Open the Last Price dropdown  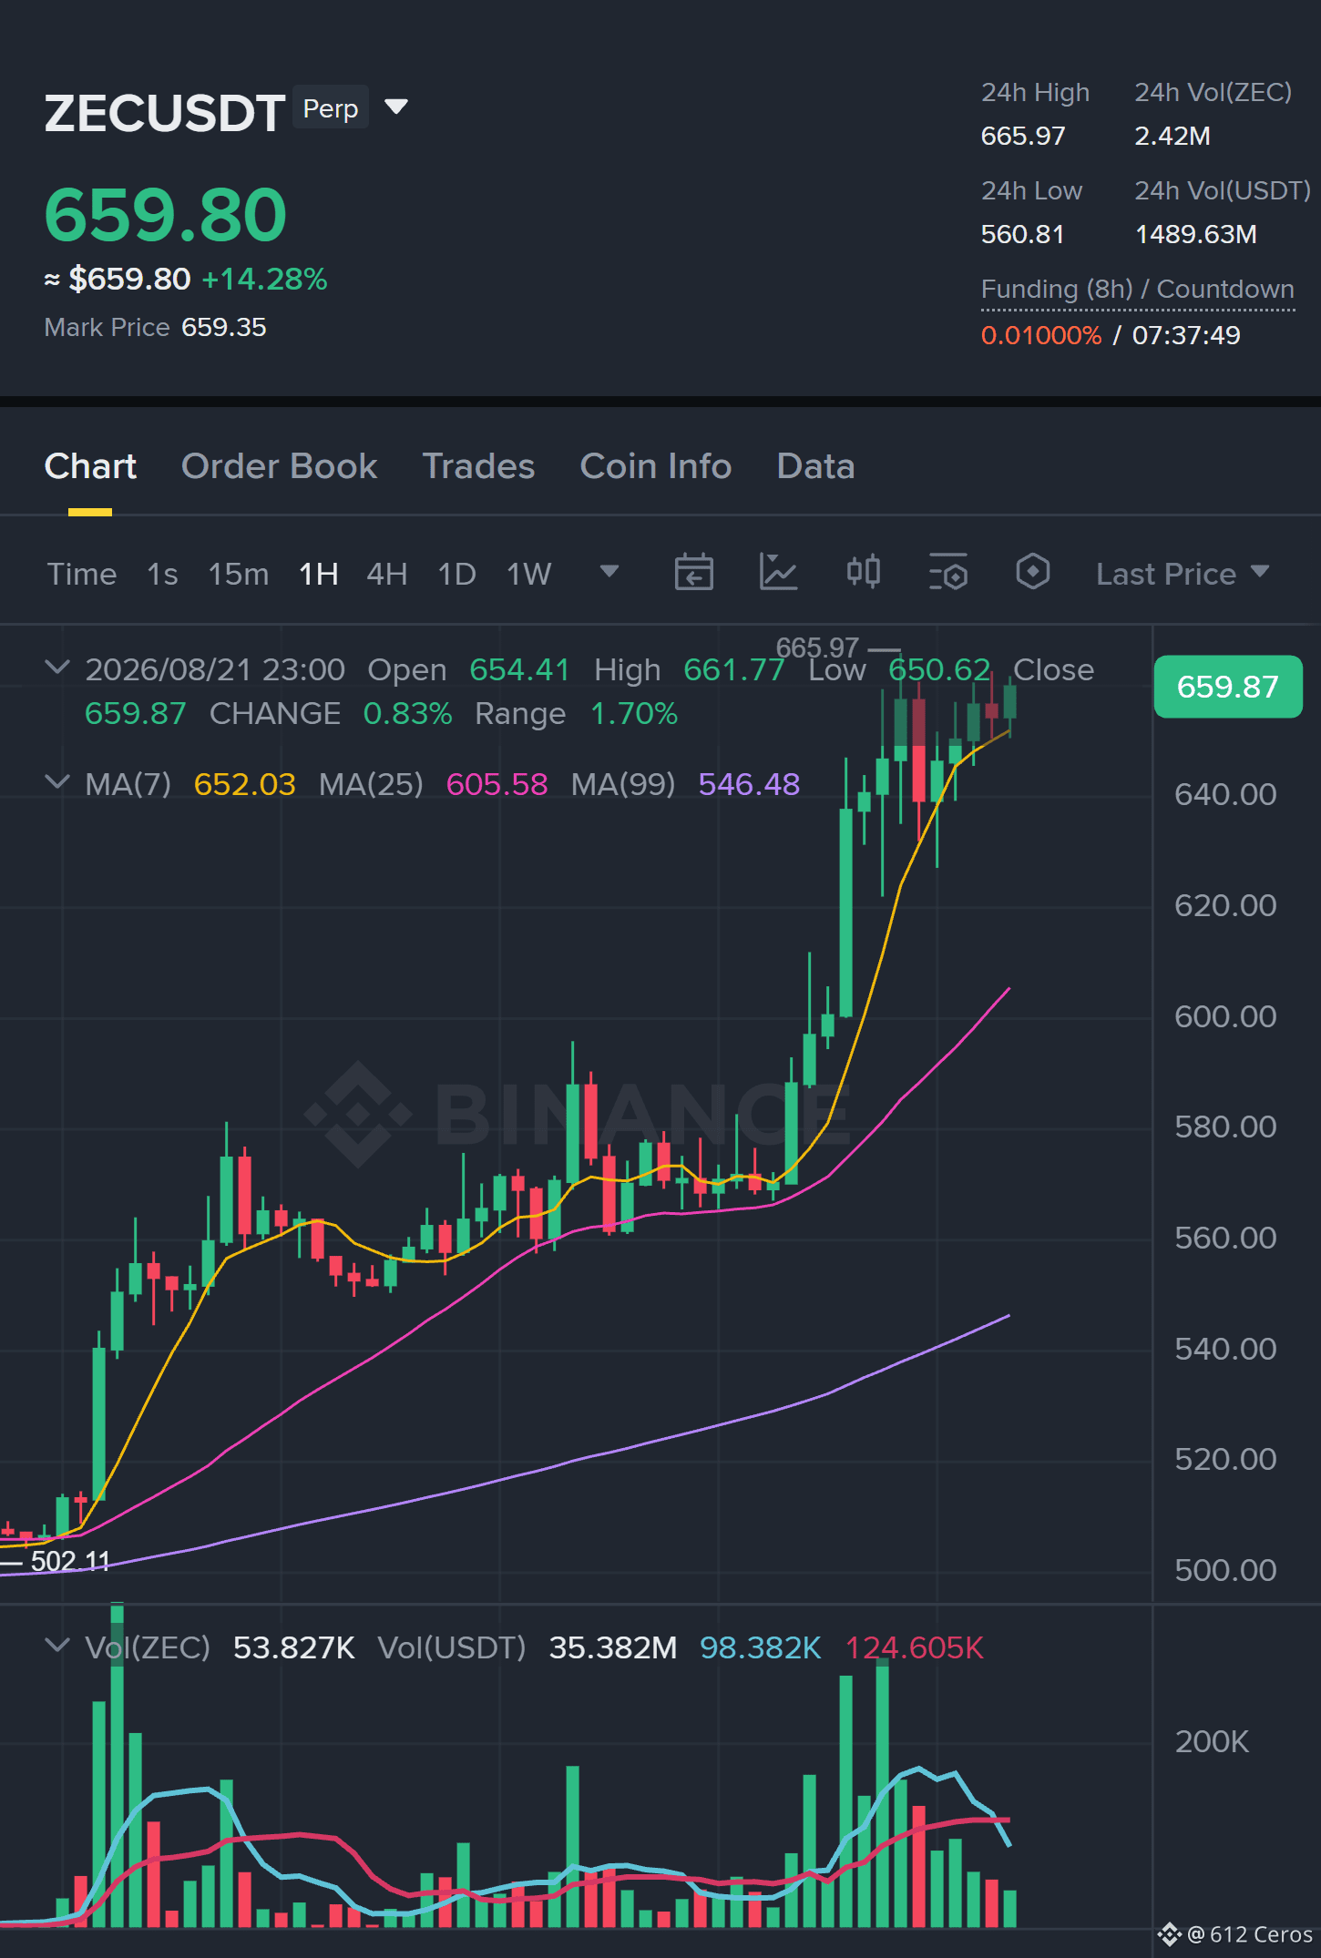click(x=1183, y=574)
